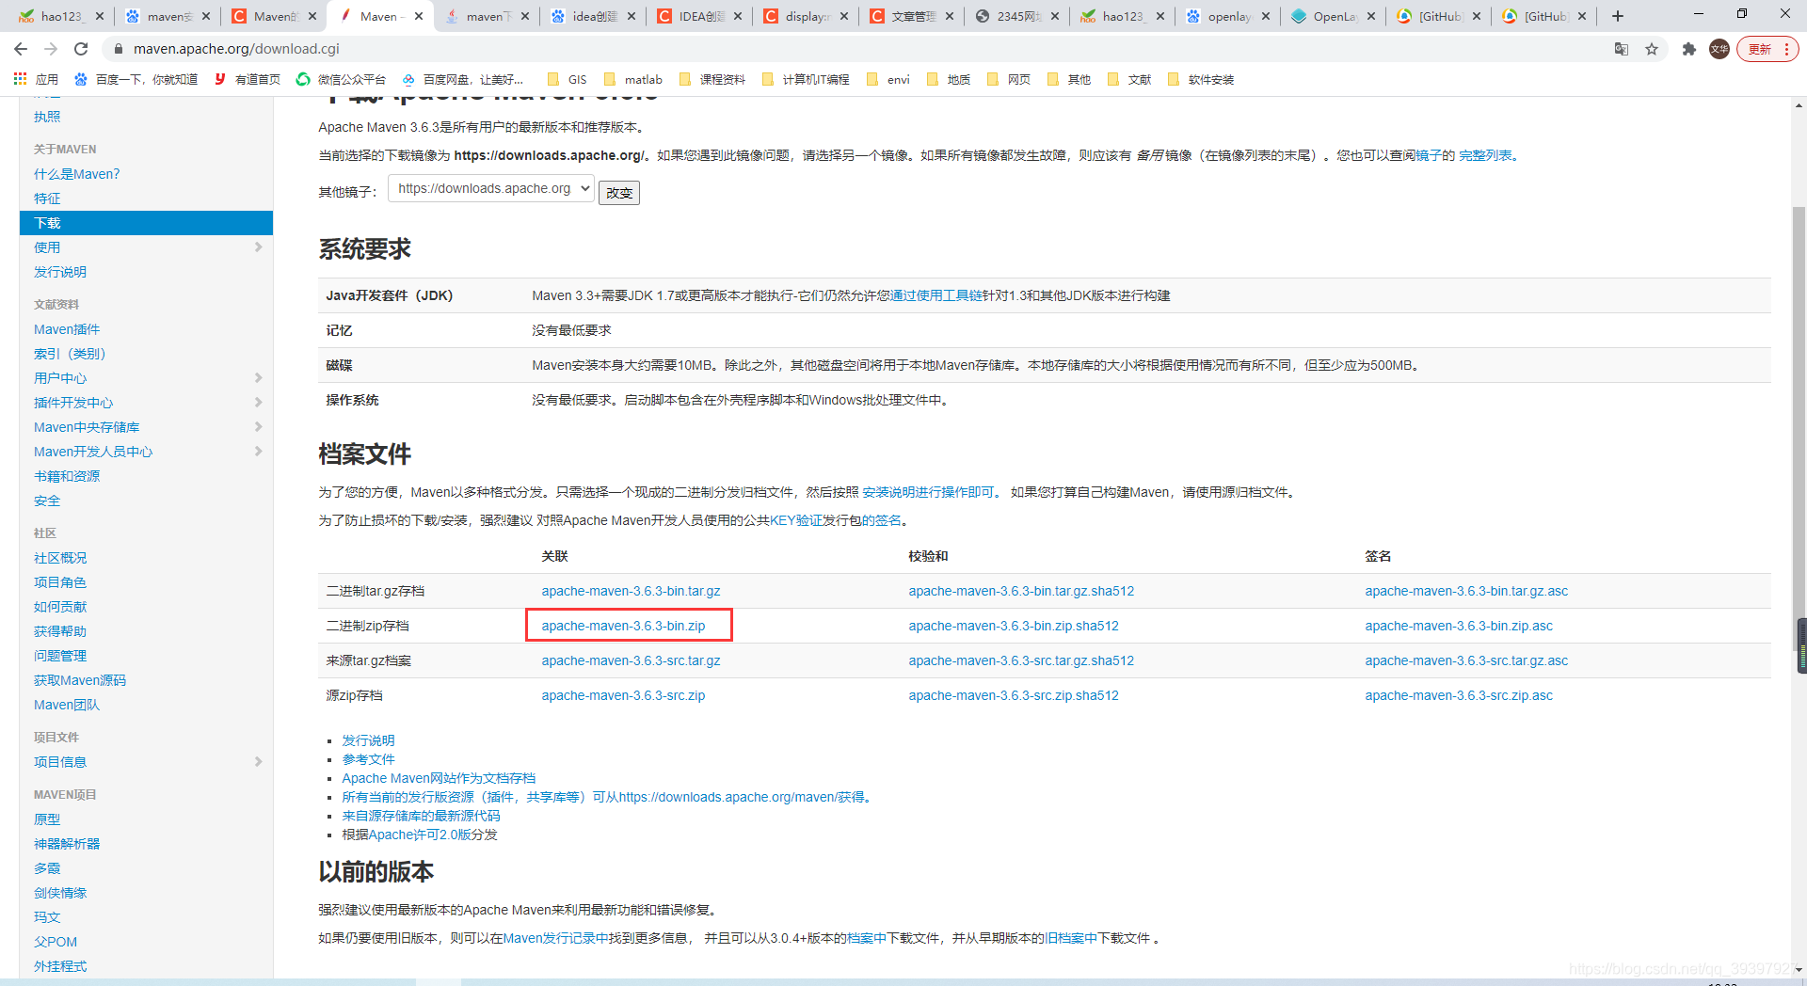
Task: Open the envi bookmark folder
Action: [888, 79]
